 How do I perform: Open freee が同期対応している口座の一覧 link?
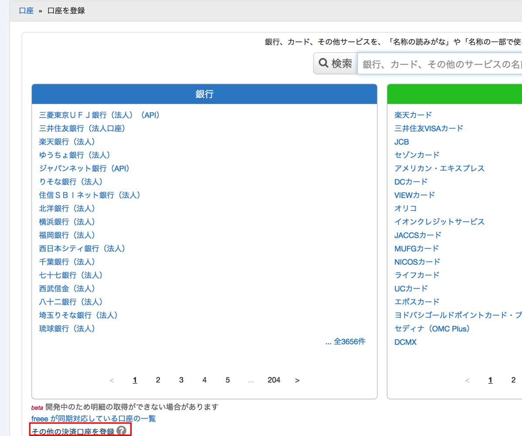[94, 419]
